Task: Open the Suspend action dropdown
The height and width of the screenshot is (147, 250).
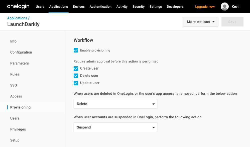Action: point(115,127)
